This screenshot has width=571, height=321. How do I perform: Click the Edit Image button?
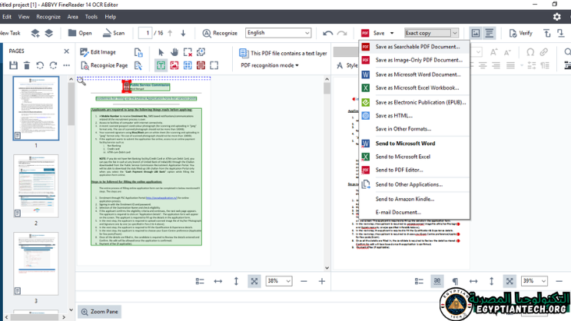(x=98, y=52)
